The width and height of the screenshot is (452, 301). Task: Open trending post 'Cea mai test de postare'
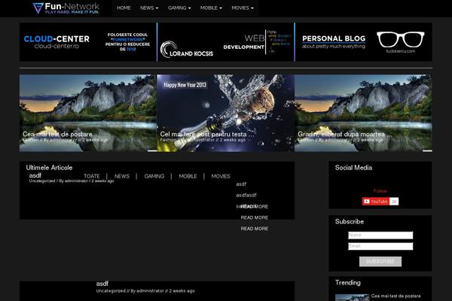tap(395, 296)
